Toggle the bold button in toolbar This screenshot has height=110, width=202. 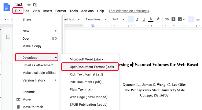[131, 19]
